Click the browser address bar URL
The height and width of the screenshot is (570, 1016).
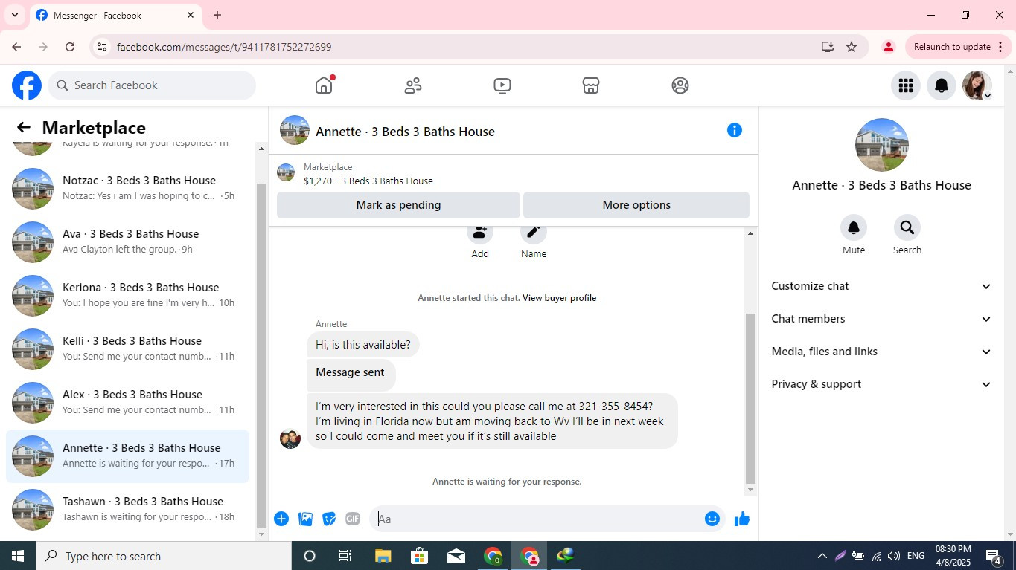[x=224, y=47]
